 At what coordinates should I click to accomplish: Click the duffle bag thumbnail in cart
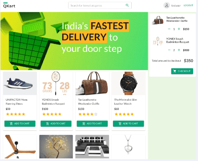(158, 20)
